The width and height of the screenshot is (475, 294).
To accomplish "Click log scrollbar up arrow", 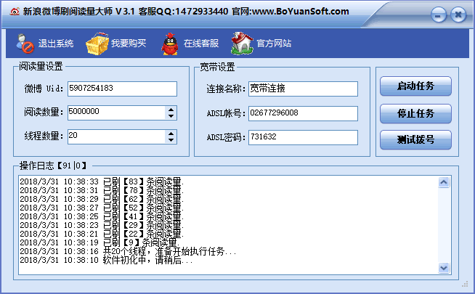I will click(x=444, y=182).
